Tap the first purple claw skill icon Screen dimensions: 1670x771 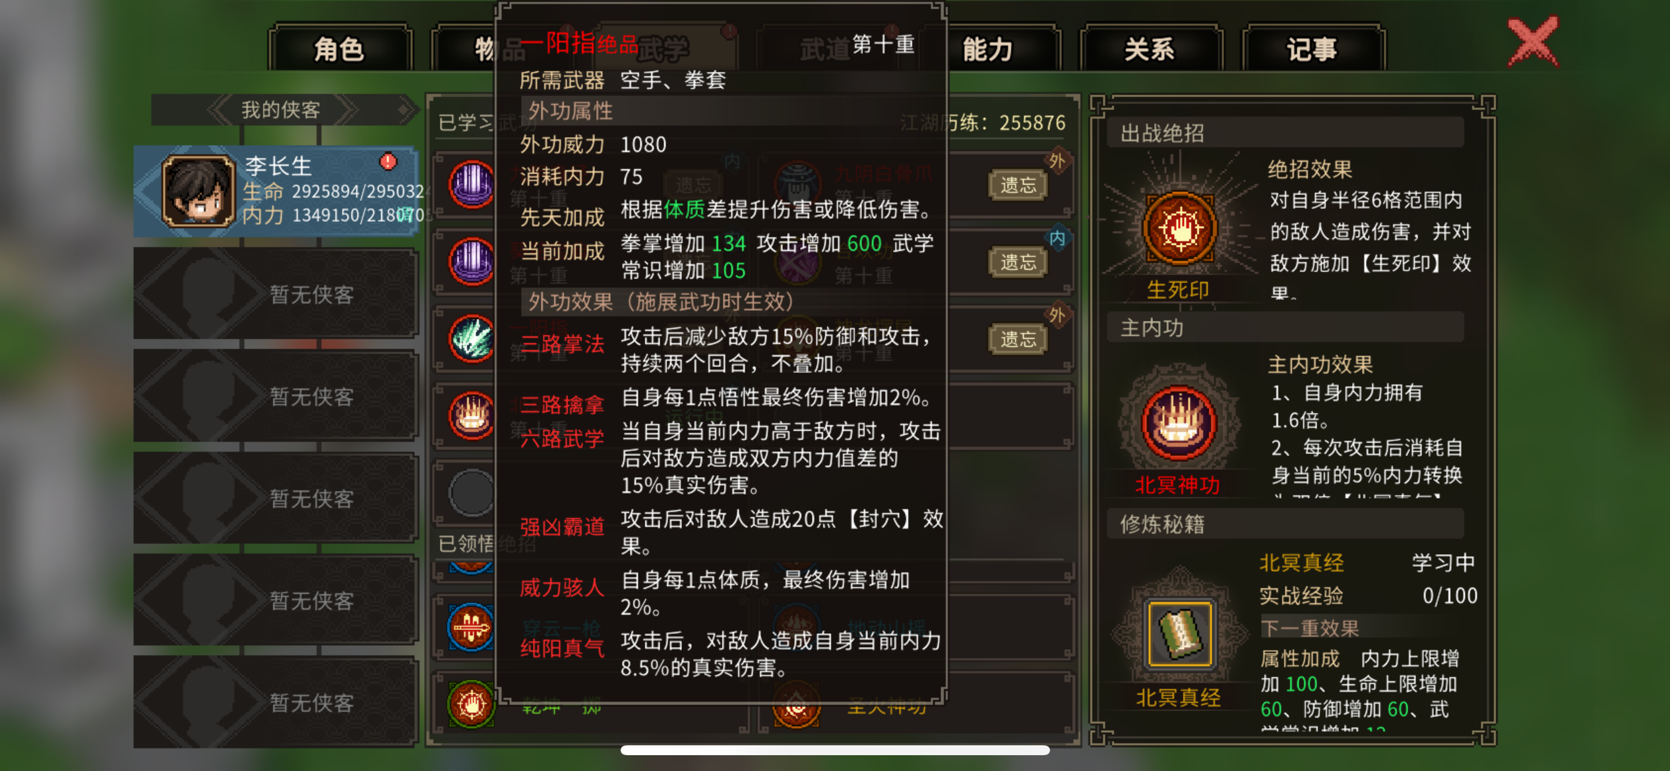[x=472, y=185]
